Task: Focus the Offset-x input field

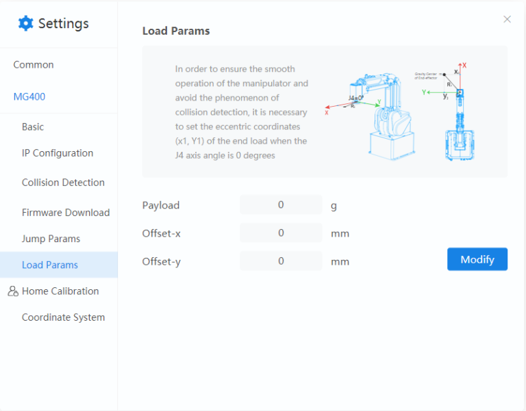Action: click(281, 233)
